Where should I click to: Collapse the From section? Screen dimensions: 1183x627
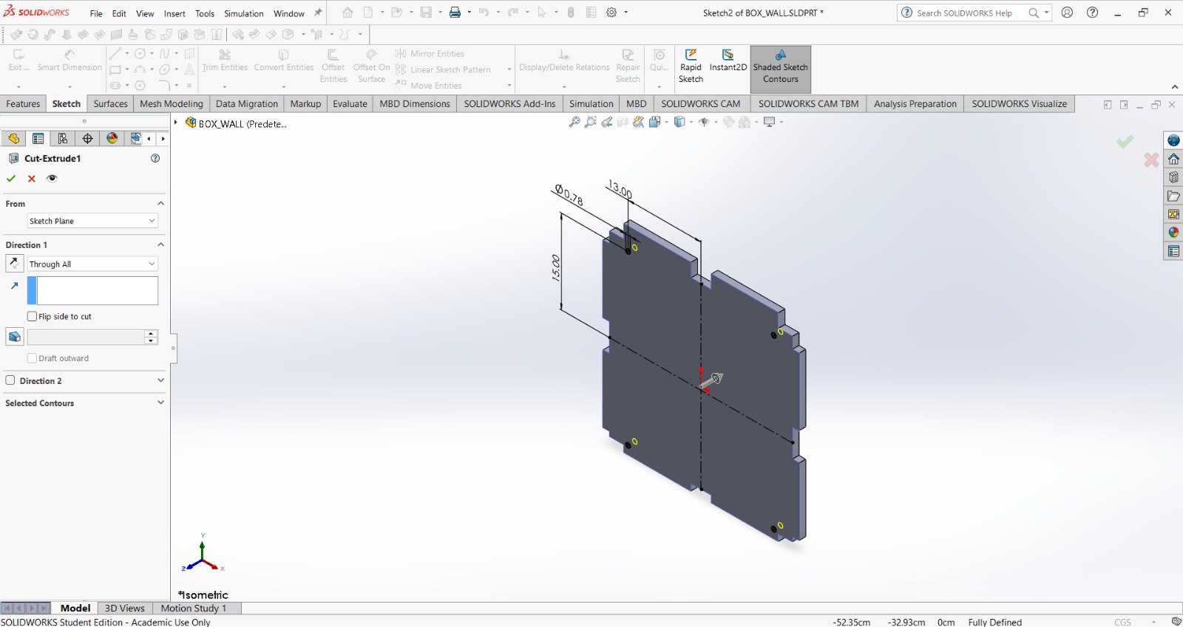tap(160, 203)
